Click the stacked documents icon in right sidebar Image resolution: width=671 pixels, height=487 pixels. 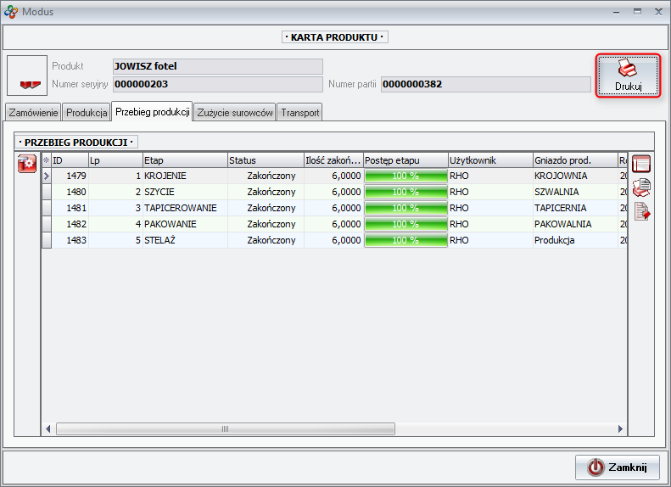(641, 188)
